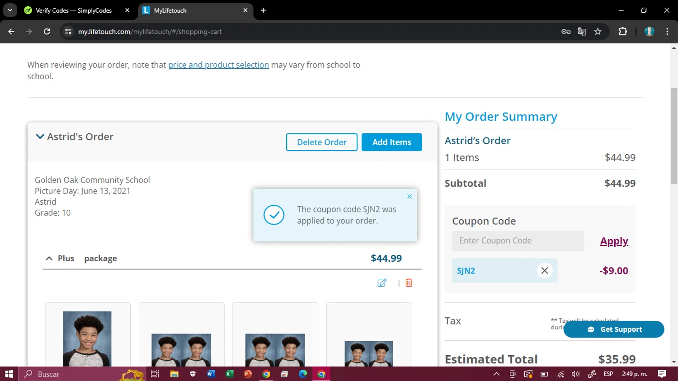Collapse Astrid's Order section chevron
Viewport: 678px width, 381px height.
pos(40,136)
